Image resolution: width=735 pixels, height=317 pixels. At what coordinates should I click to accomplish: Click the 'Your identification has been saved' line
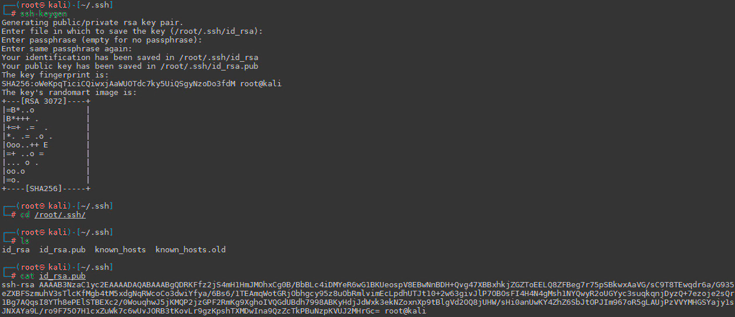coord(129,58)
